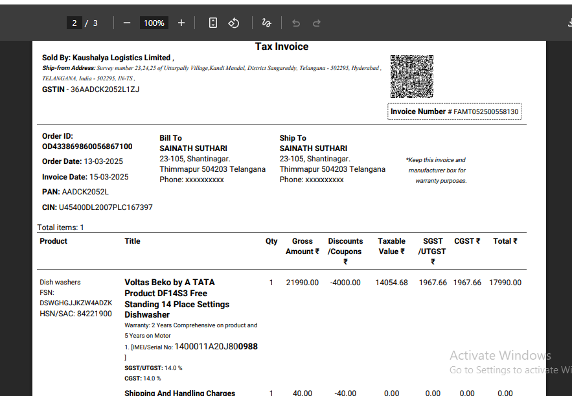Click Total items: 1 text
Viewport: 572px width, 396px height.
click(x=60, y=227)
